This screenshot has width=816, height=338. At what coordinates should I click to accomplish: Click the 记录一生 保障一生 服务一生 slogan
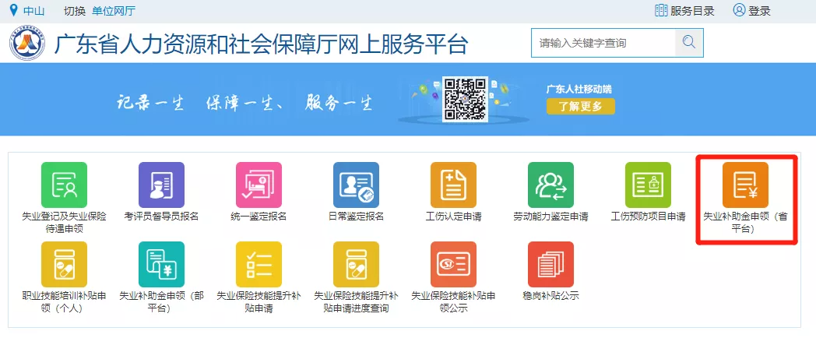[244, 102]
